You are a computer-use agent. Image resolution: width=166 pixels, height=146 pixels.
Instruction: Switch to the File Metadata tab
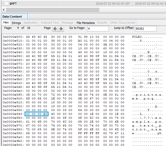85,23
